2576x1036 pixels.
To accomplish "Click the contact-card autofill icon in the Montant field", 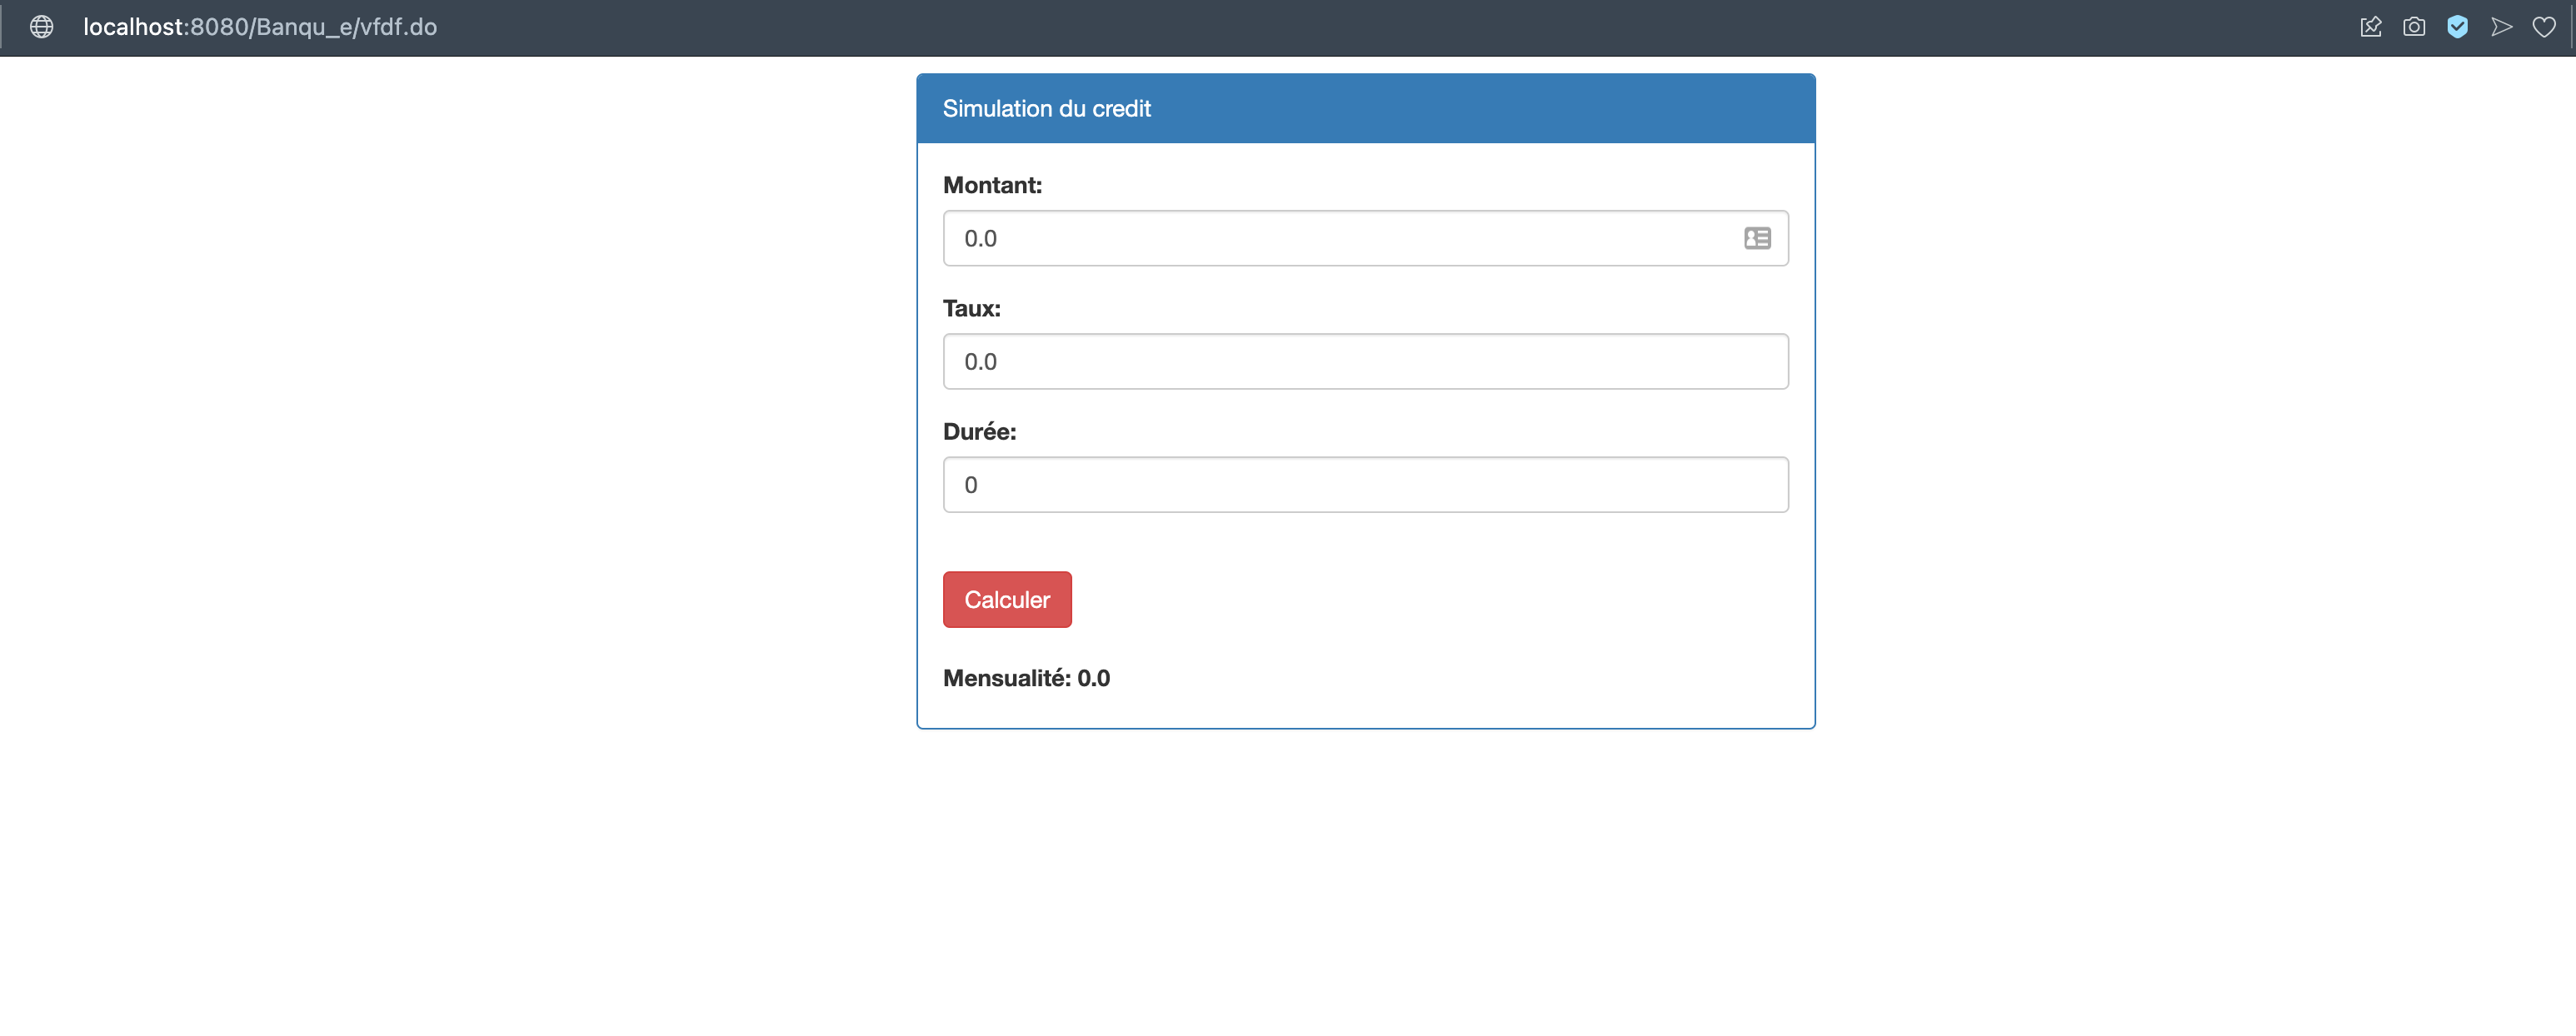I will pos(1757,238).
